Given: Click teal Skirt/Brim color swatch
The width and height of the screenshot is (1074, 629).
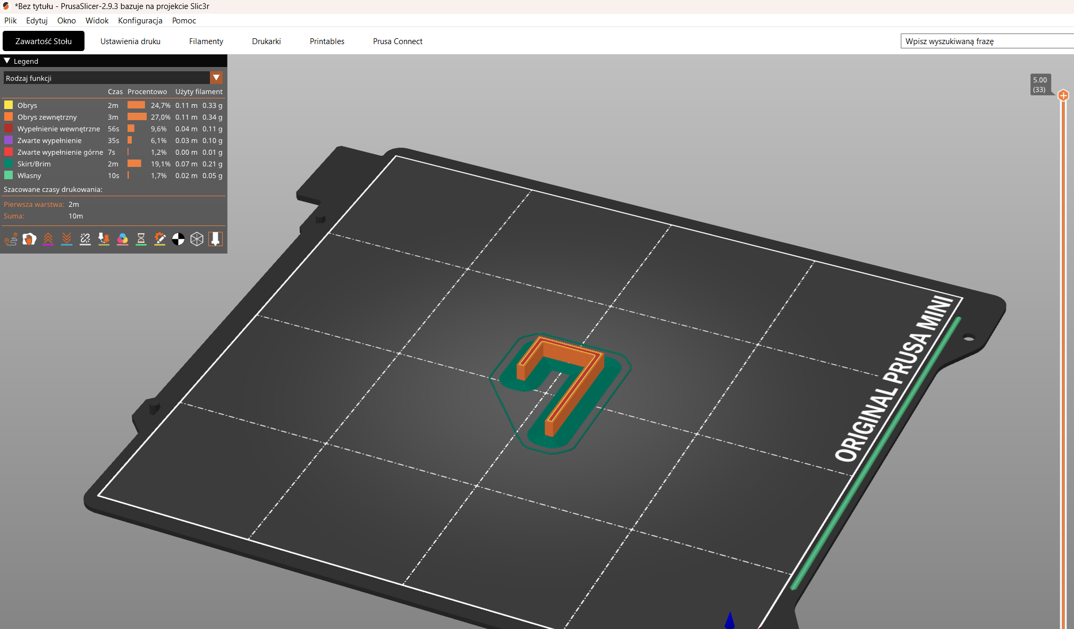Looking at the screenshot, I should 9,164.
